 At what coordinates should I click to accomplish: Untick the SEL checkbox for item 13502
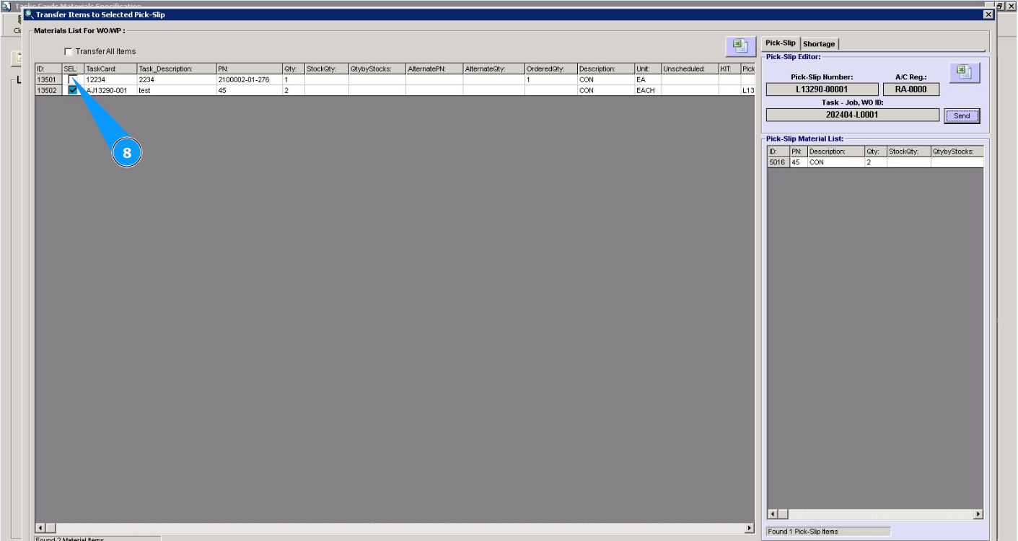(72, 90)
